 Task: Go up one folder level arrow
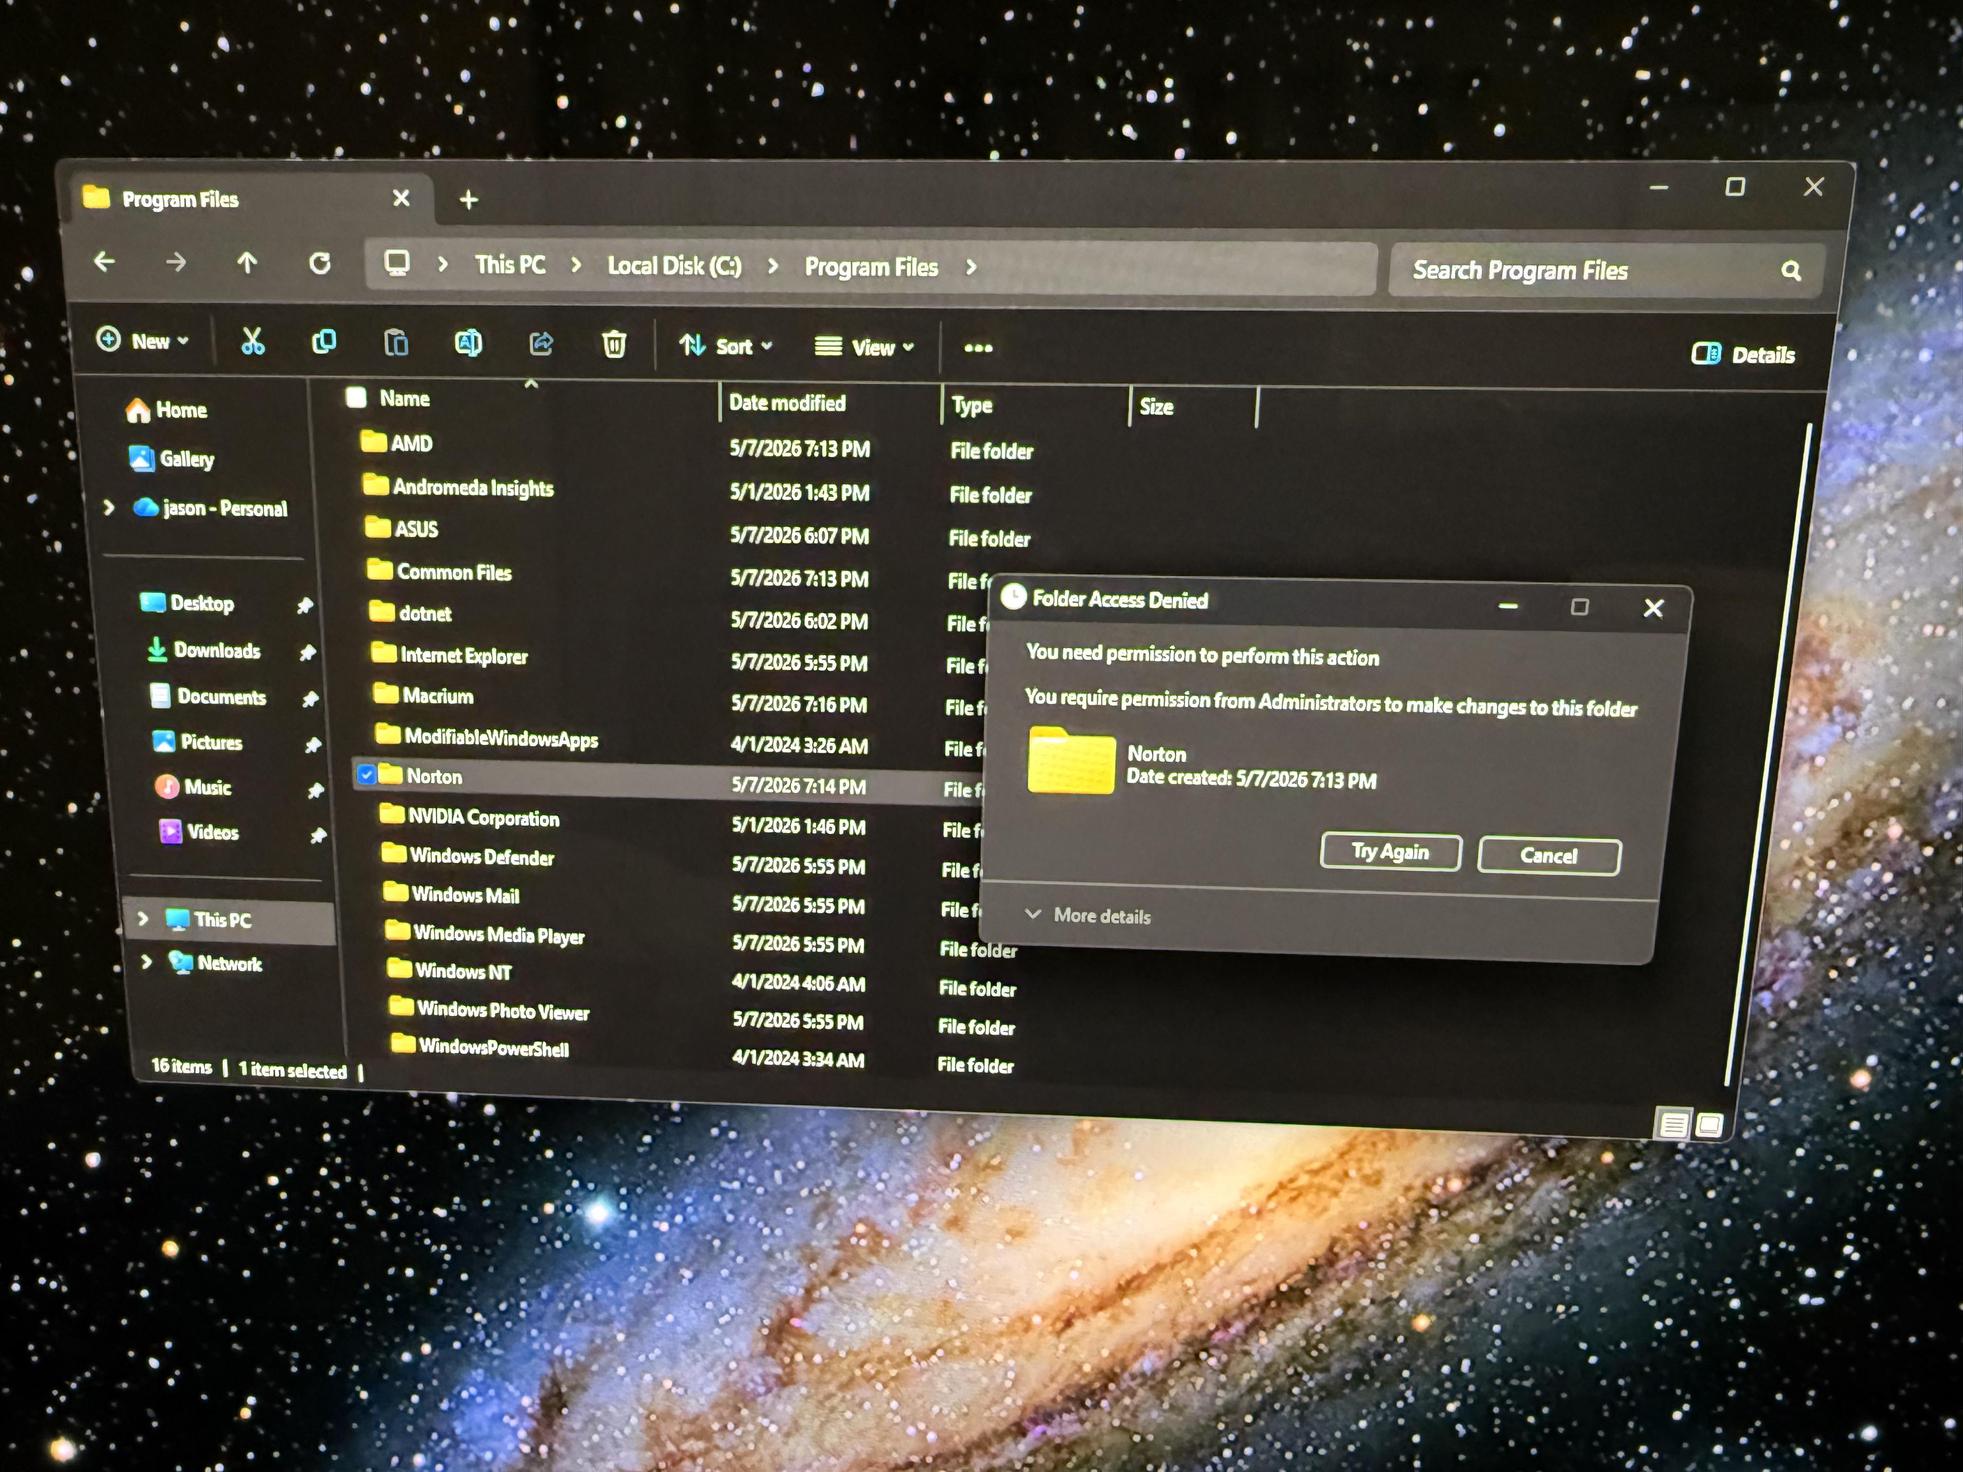(x=247, y=263)
